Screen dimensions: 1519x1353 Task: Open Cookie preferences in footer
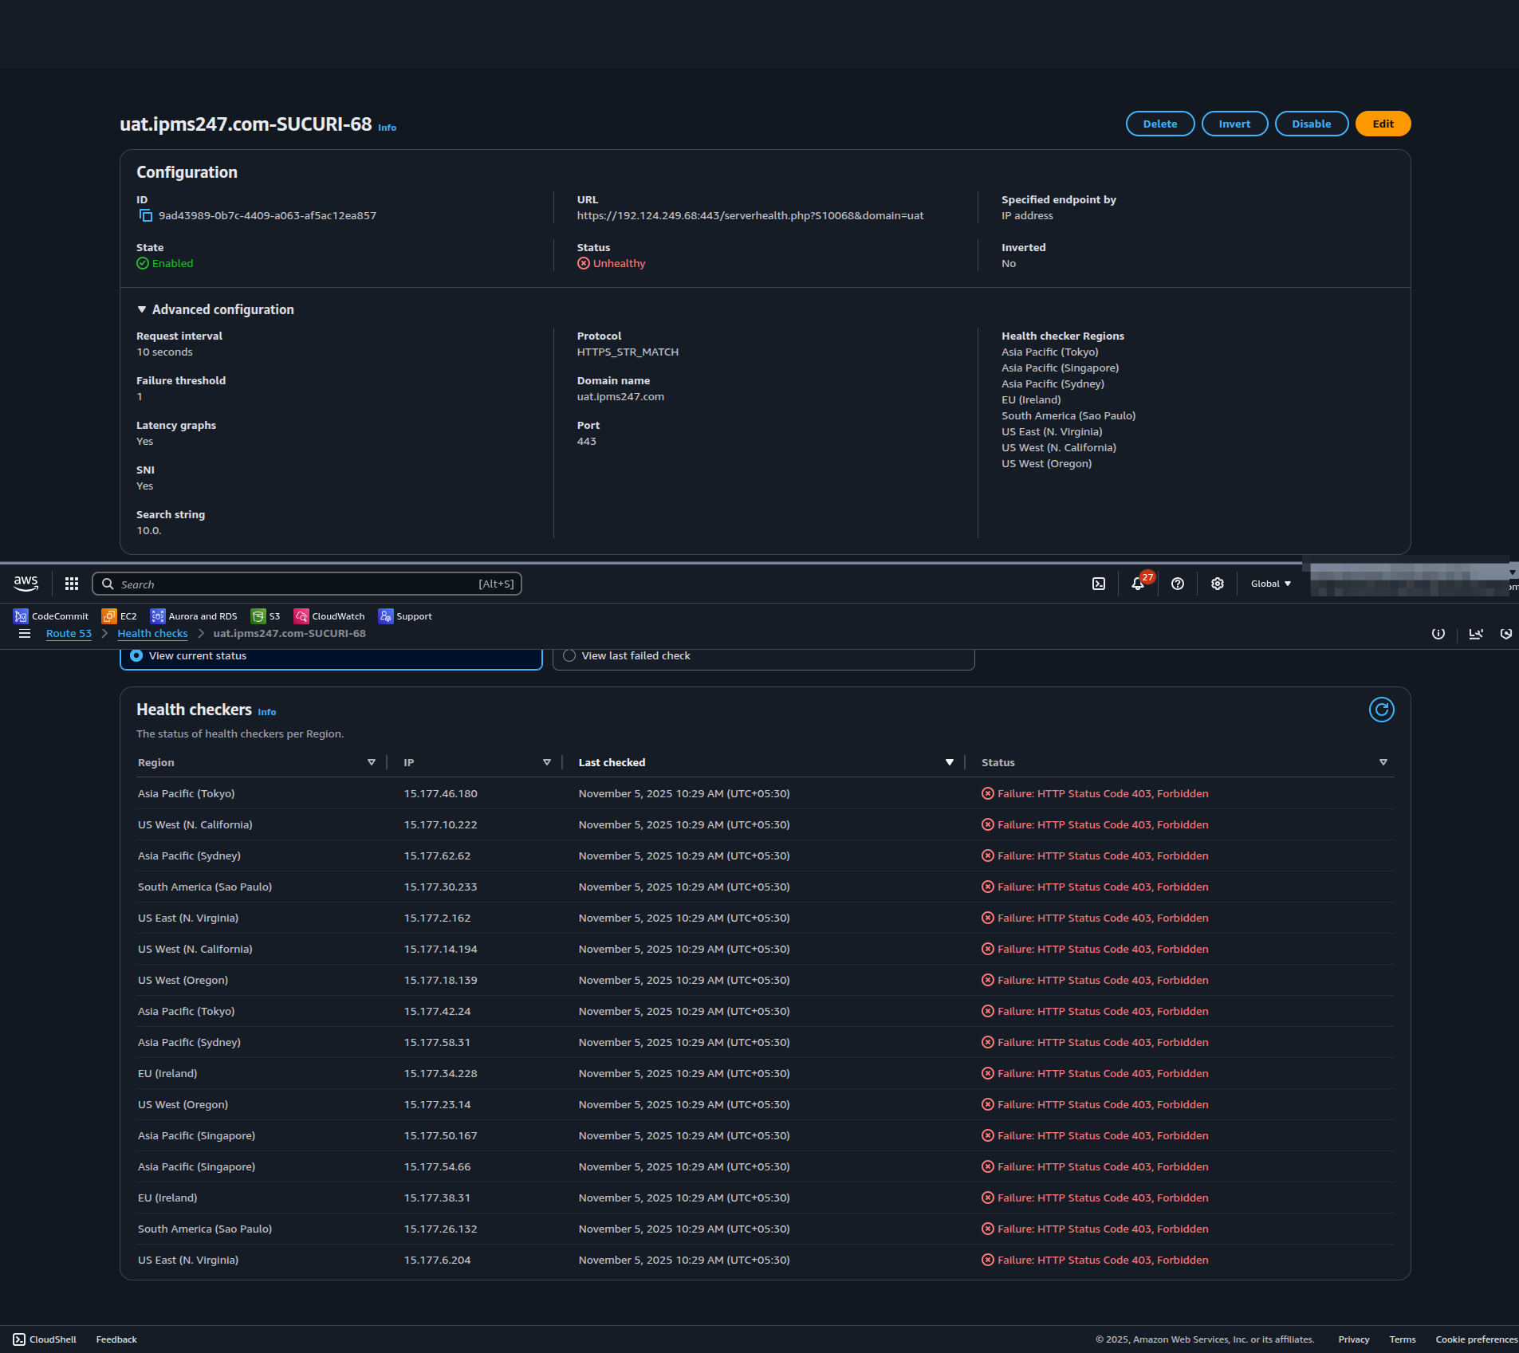click(x=1477, y=1339)
